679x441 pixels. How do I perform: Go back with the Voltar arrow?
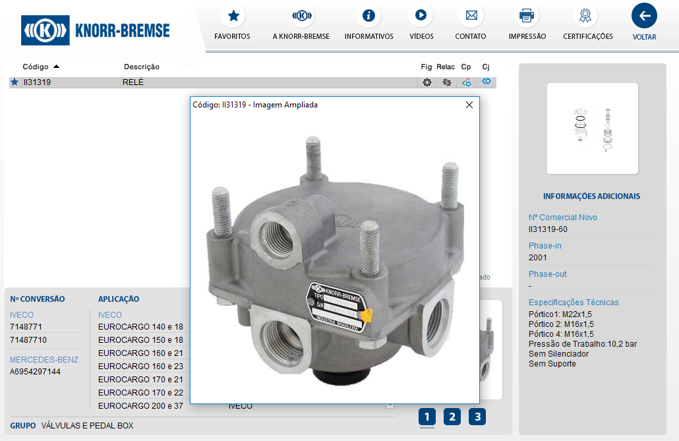point(644,16)
